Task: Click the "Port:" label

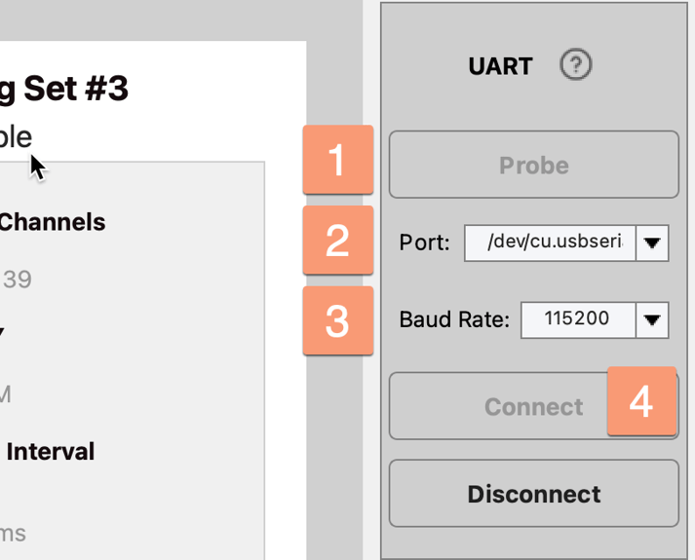Action: coord(425,243)
